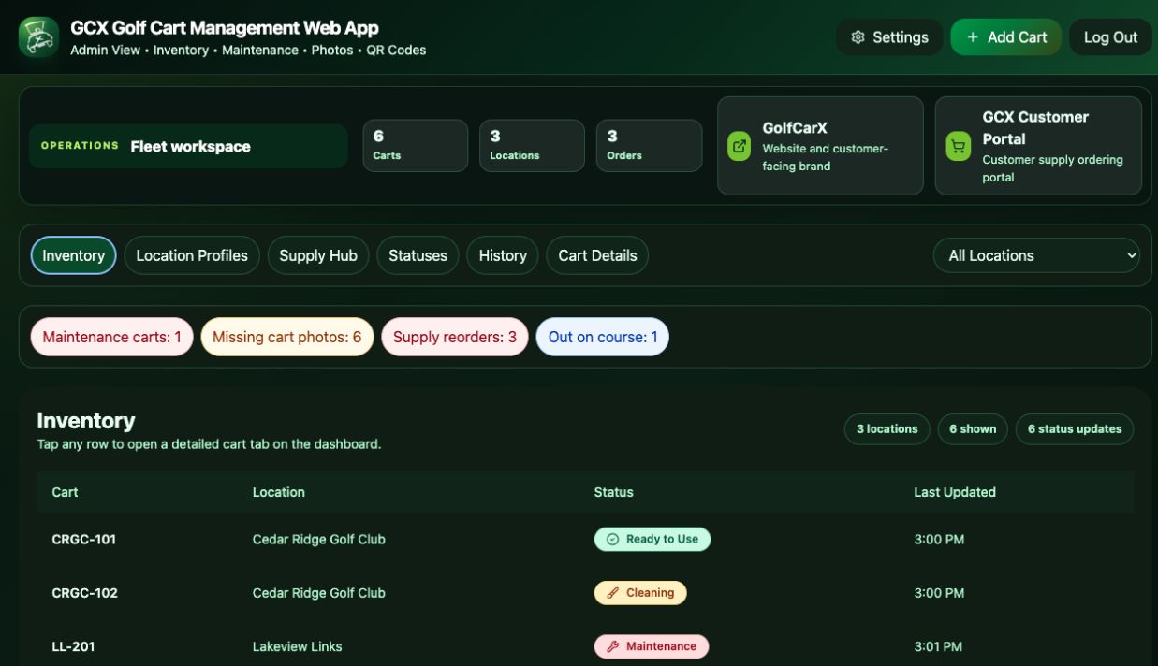
Task: Click the 3 Orders stat card
Action: (x=649, y=146)
